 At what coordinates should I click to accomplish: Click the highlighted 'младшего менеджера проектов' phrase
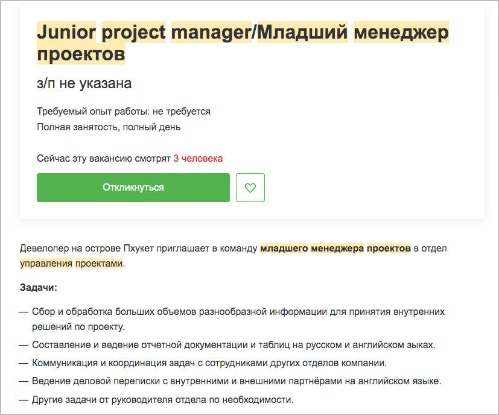[x=335, y=249]
